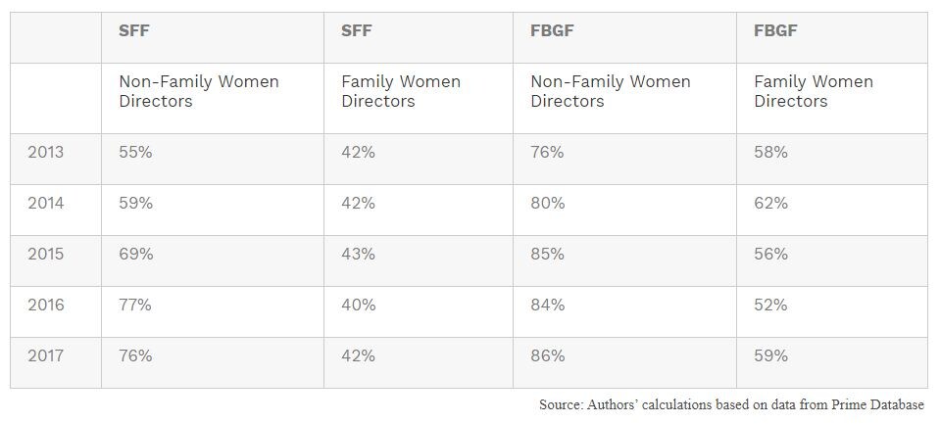This screenshot has height=424, width=940.
Task: Click the 2013 row label
Action: pyautogui.click(x=46, y=153)
